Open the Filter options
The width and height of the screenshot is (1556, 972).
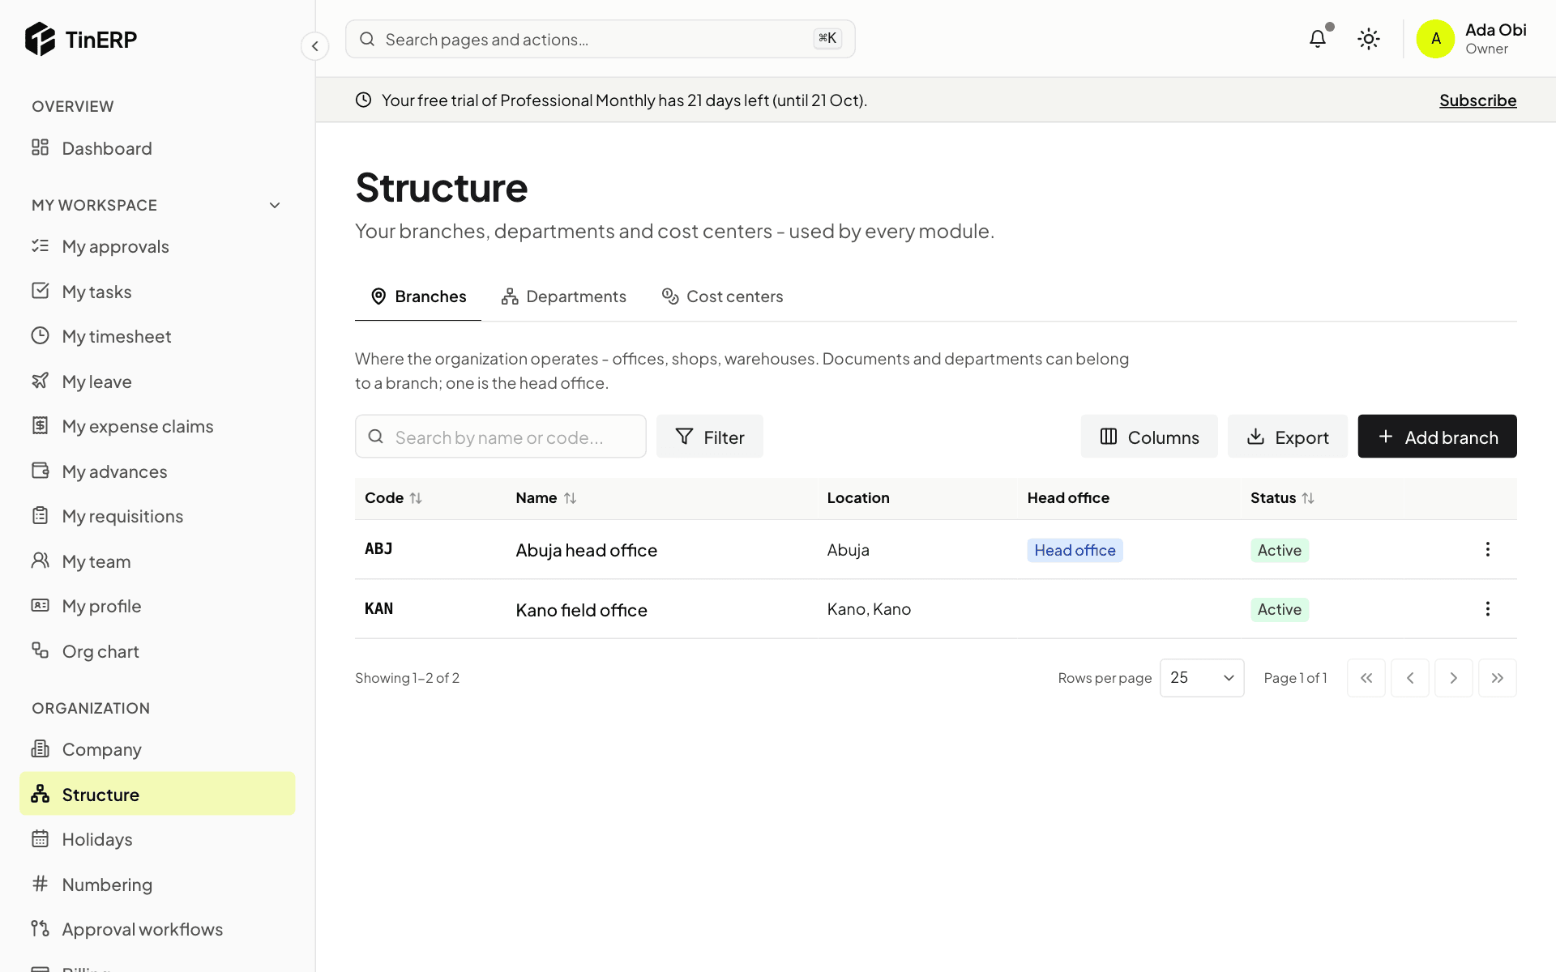[x=710, y=437]
